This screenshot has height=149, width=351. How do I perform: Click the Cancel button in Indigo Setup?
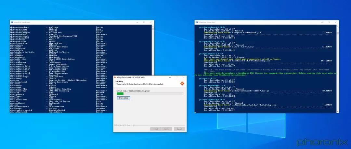pos(179,129)
